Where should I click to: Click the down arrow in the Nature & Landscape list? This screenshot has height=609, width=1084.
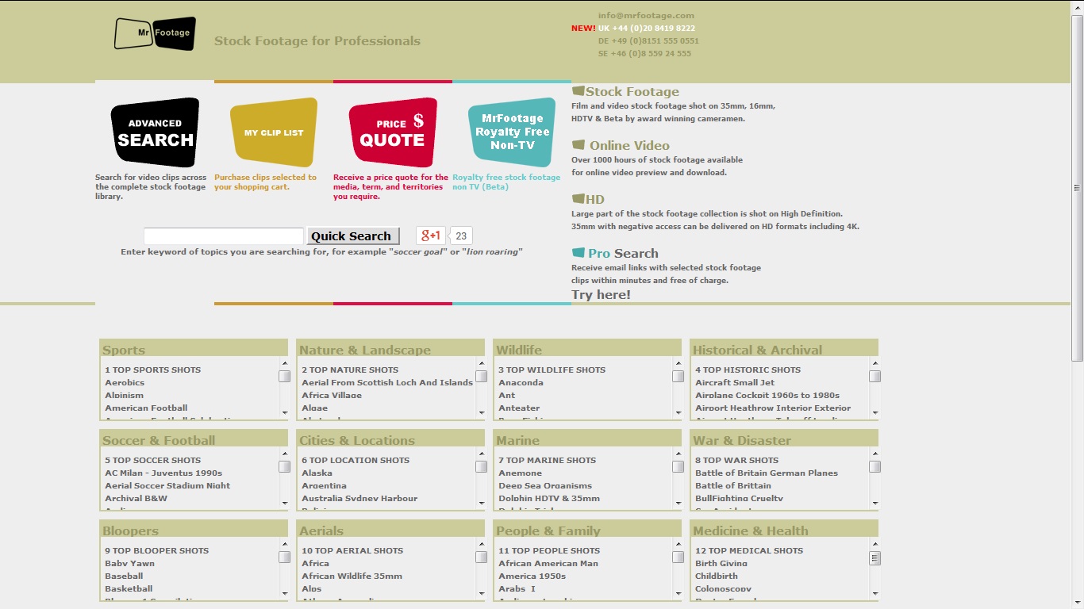[481, 413]
